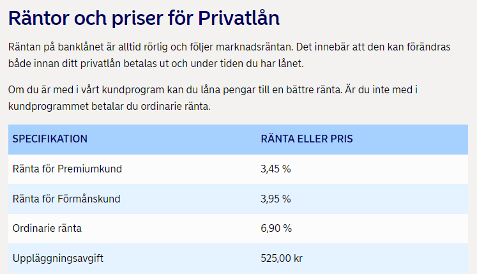
Task: Click the 'Uppläggningsavgift' row label
Action: 58,258
